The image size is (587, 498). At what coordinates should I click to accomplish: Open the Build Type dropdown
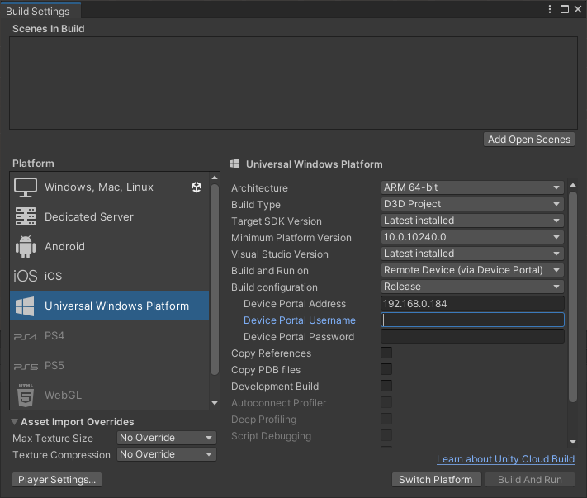(x=472, y=204)
